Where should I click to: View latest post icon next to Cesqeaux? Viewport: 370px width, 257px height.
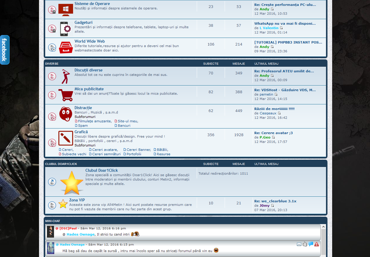coord(279,113)
